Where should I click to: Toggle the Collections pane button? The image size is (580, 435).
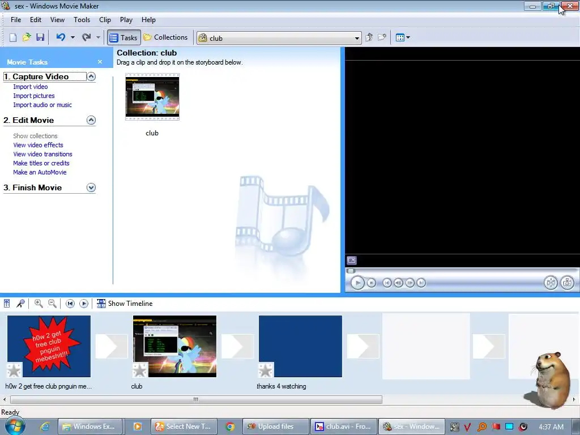pos(166,37)
